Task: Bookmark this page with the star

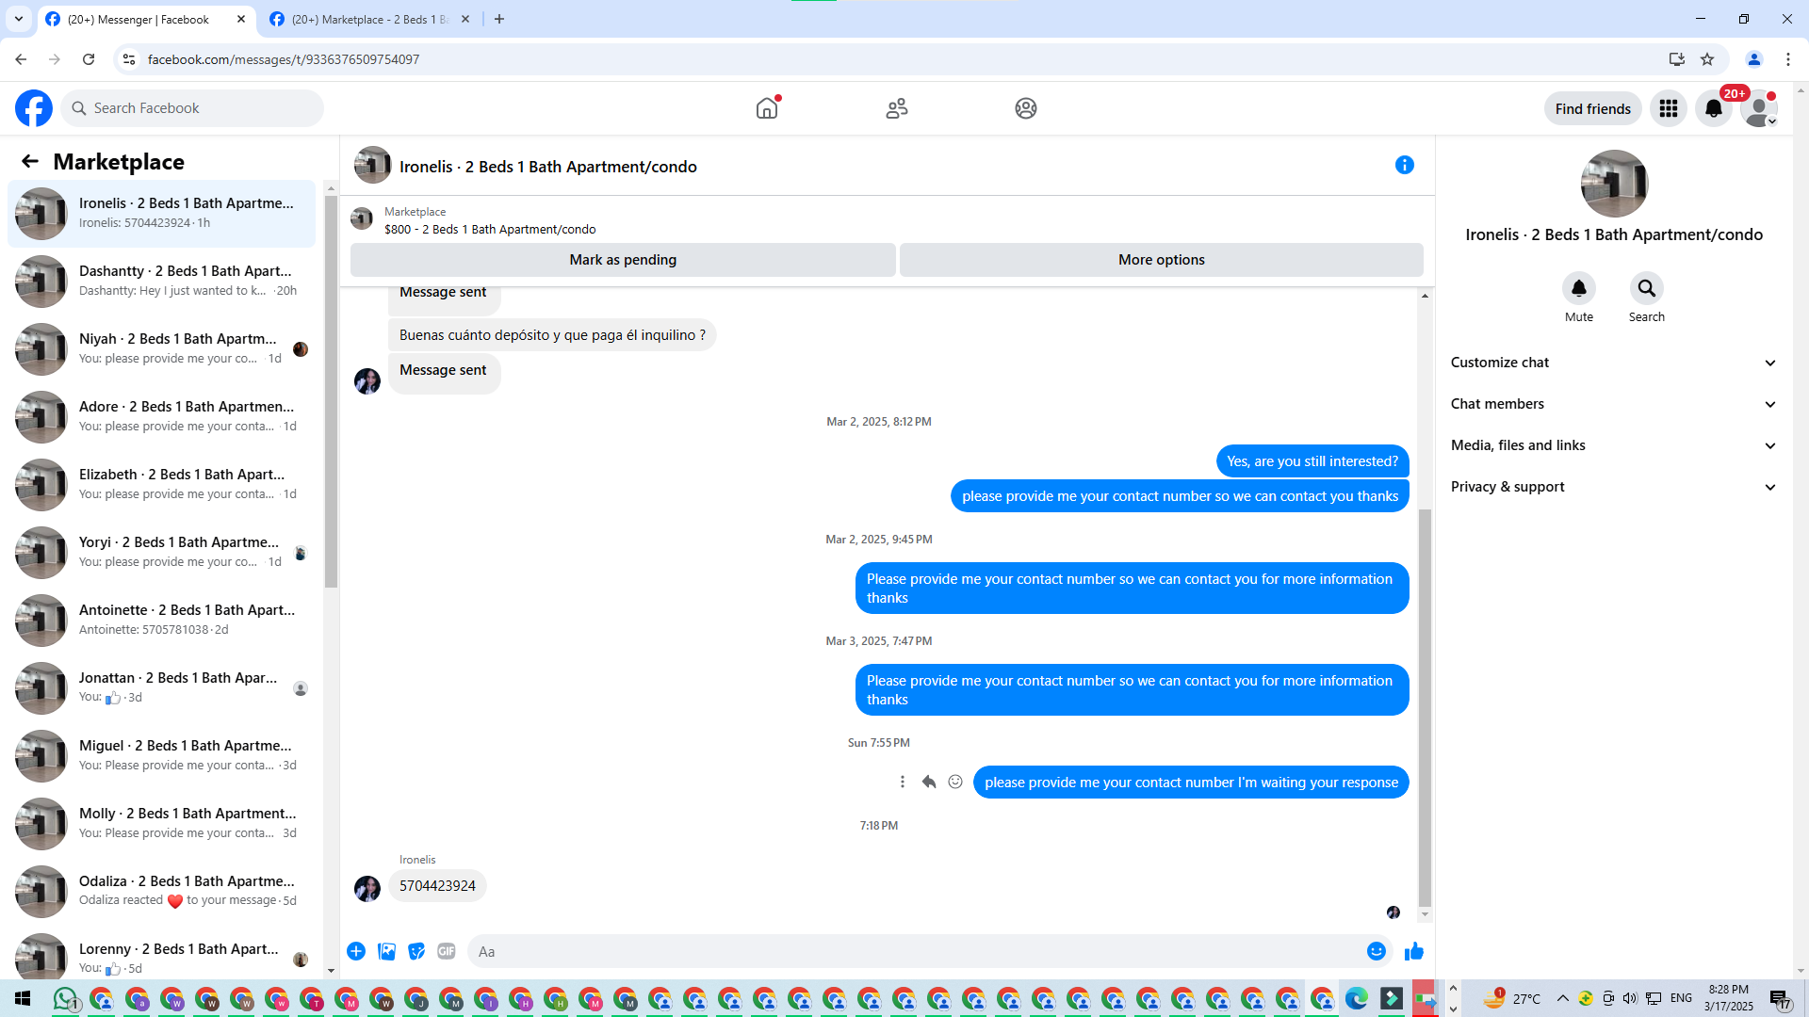Action: (x=1707, y=59)
